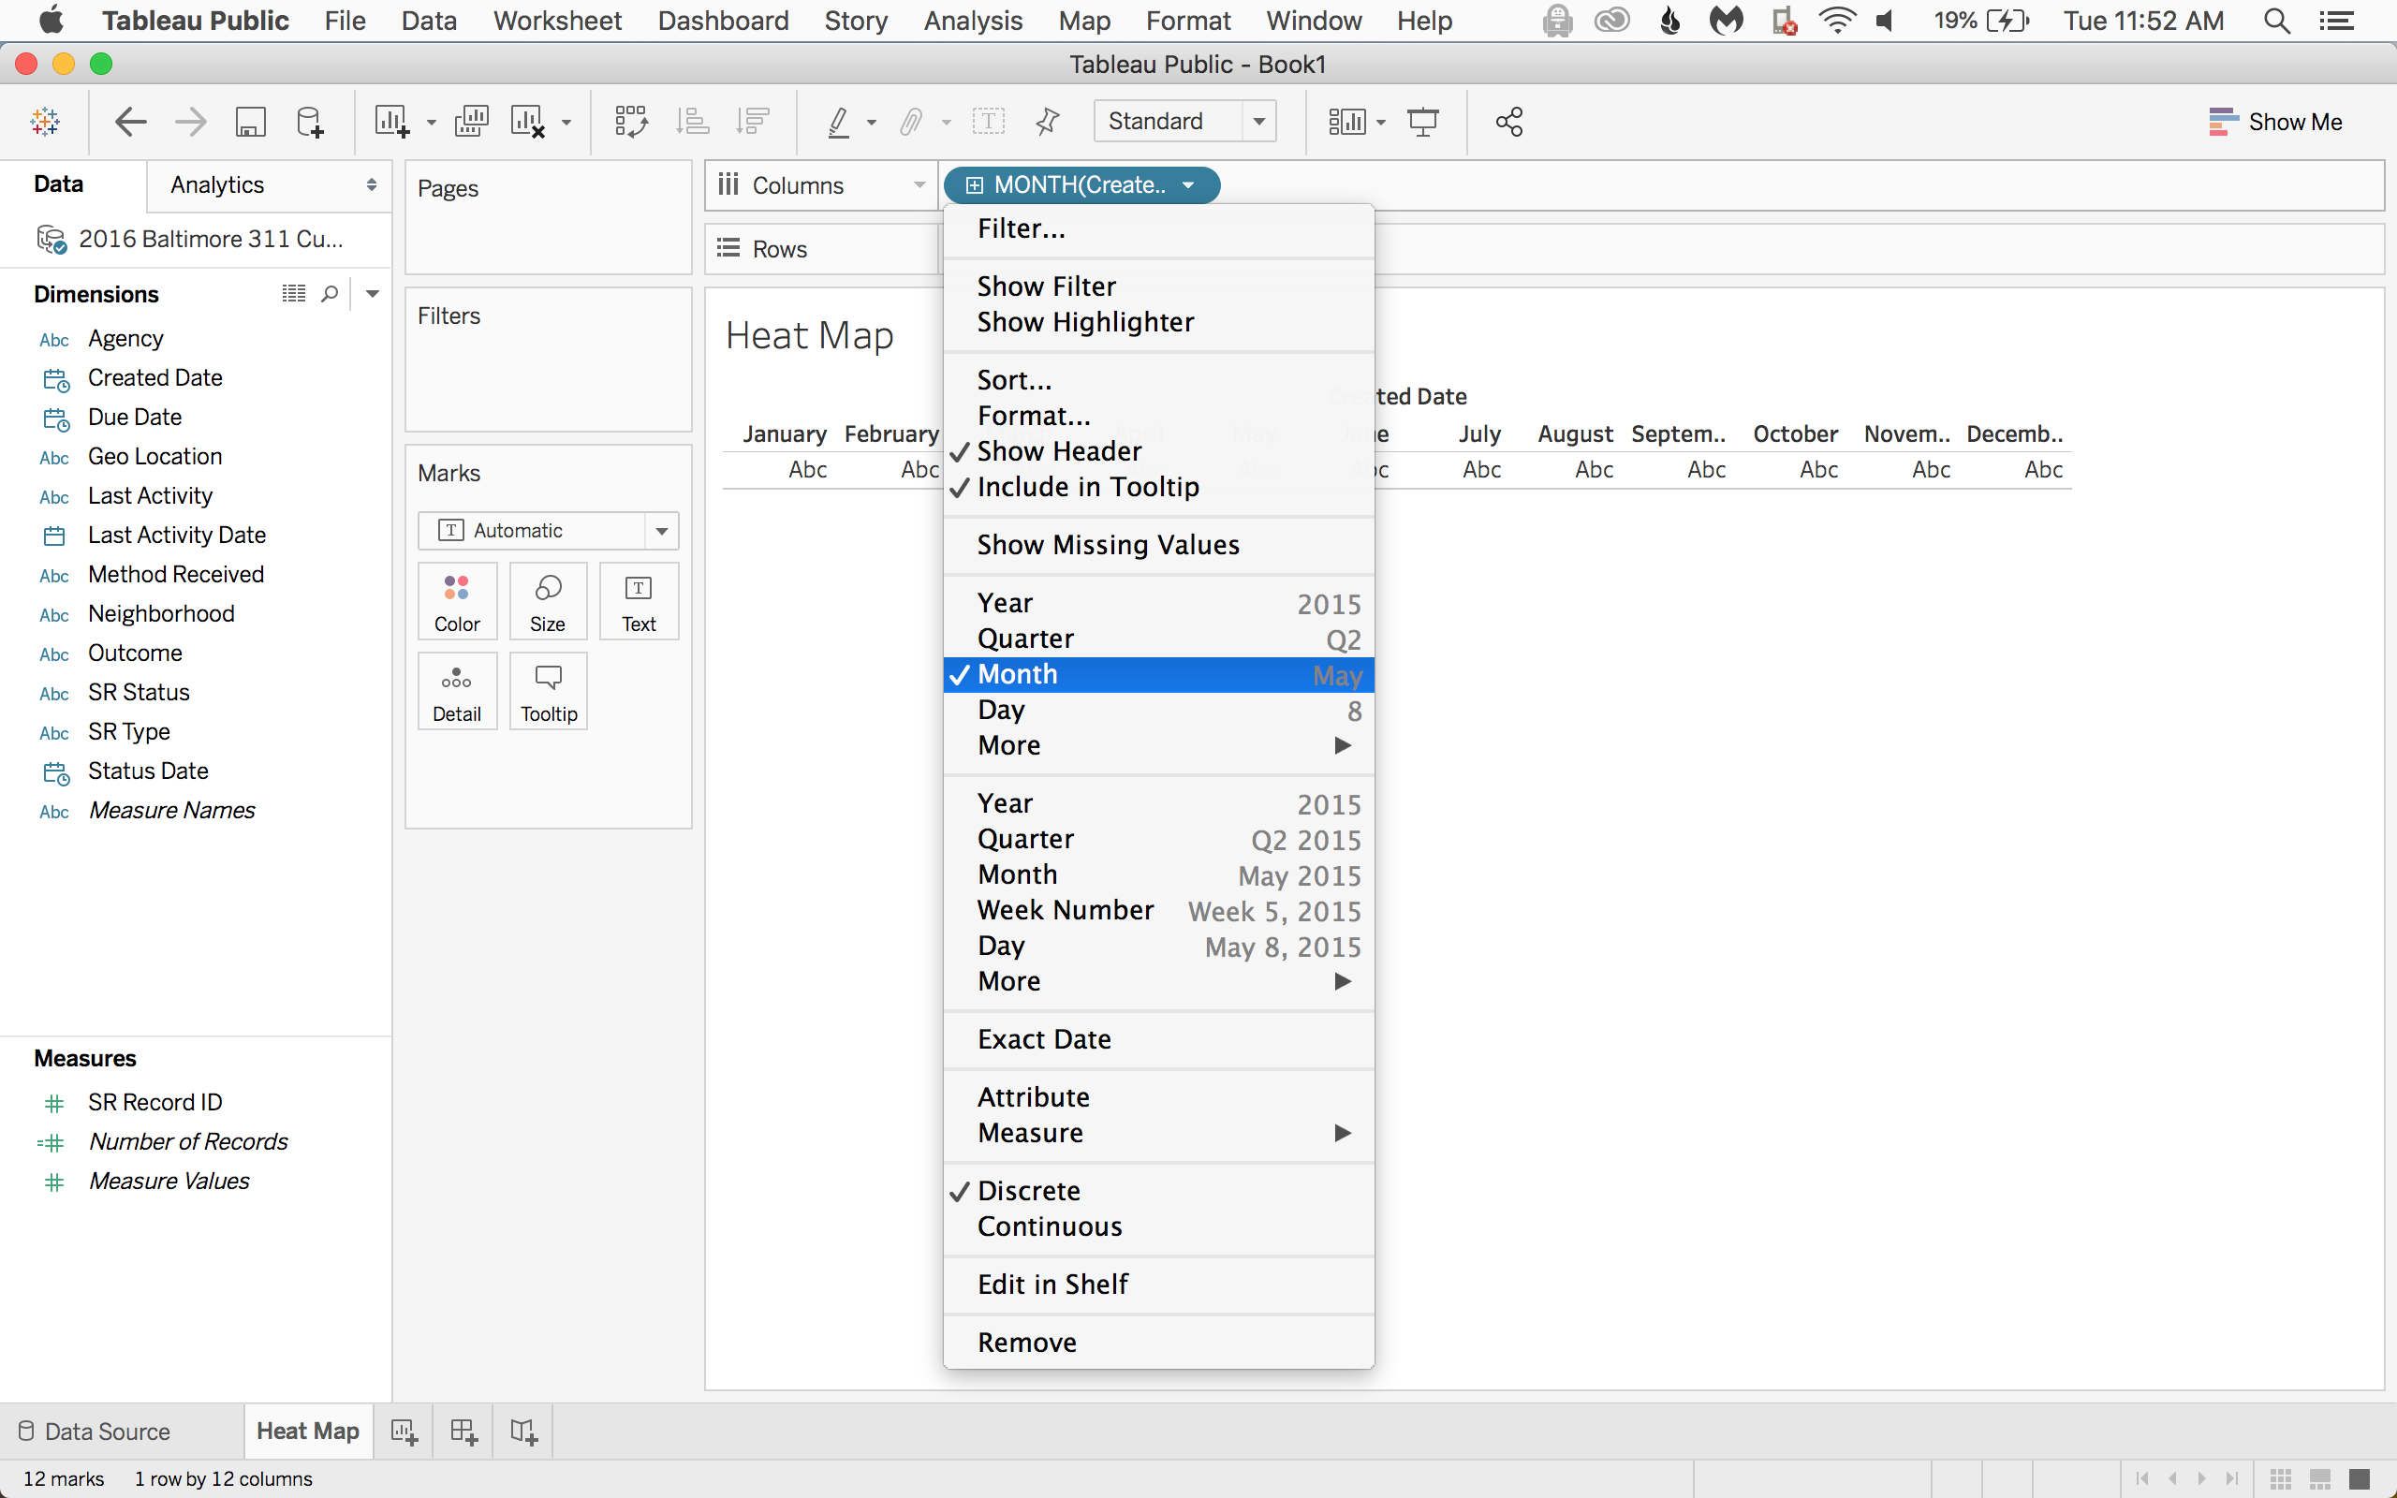Click the new dashboard icon at bottom

(x=463, y=1432)
